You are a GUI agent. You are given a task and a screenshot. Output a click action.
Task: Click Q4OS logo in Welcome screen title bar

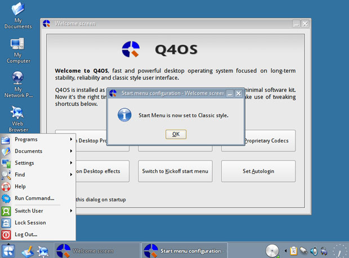click(x=47, y=24)
